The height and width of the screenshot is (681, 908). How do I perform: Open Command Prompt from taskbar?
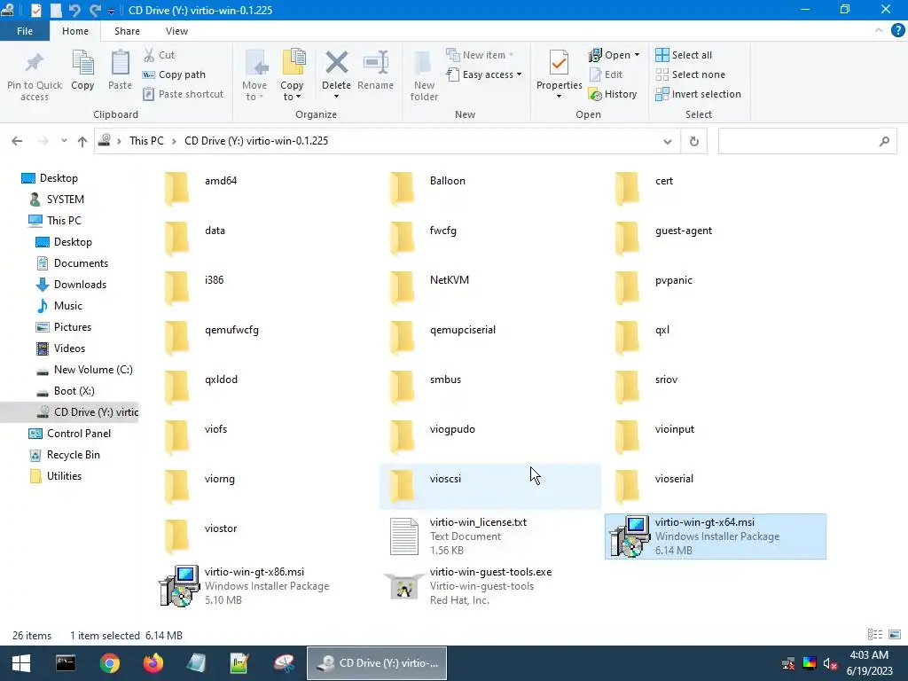[x=66, y=663]
